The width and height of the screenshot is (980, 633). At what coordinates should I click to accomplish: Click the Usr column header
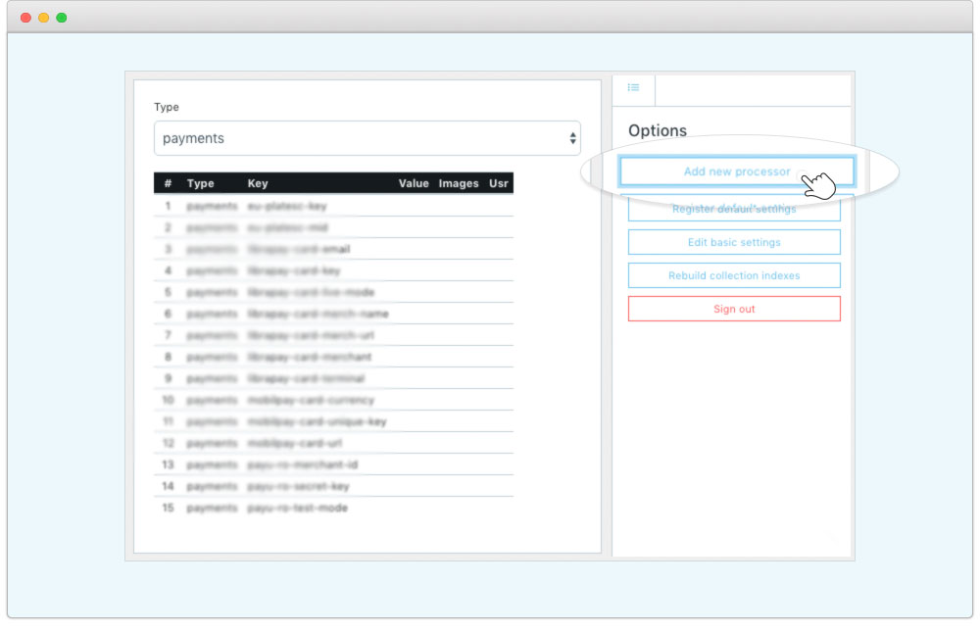[498, 183]
